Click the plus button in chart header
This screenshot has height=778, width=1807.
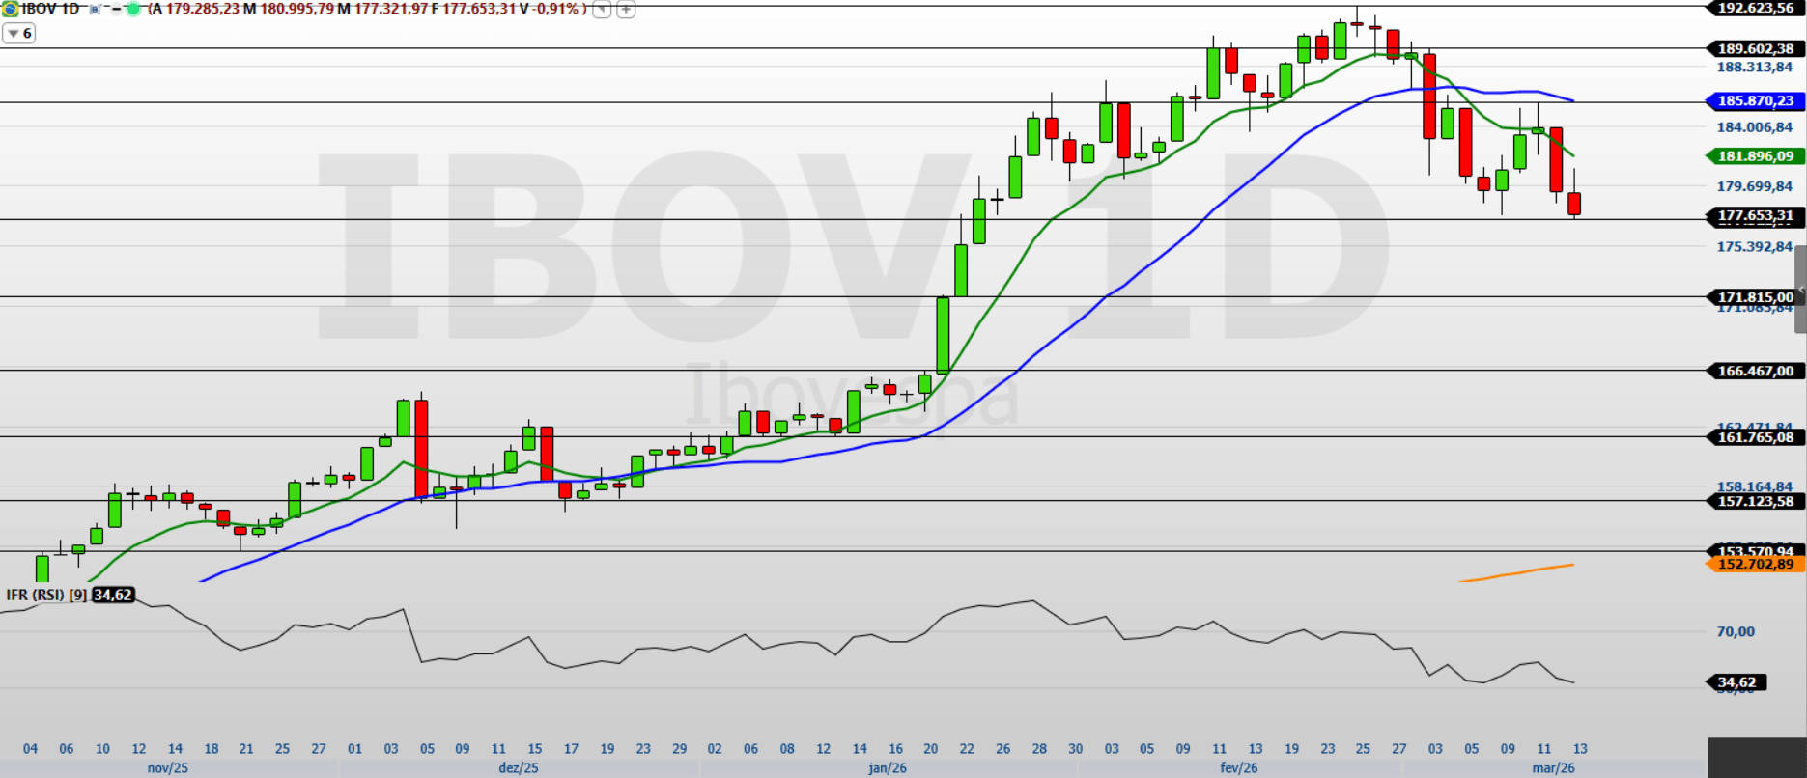[626, 10]
